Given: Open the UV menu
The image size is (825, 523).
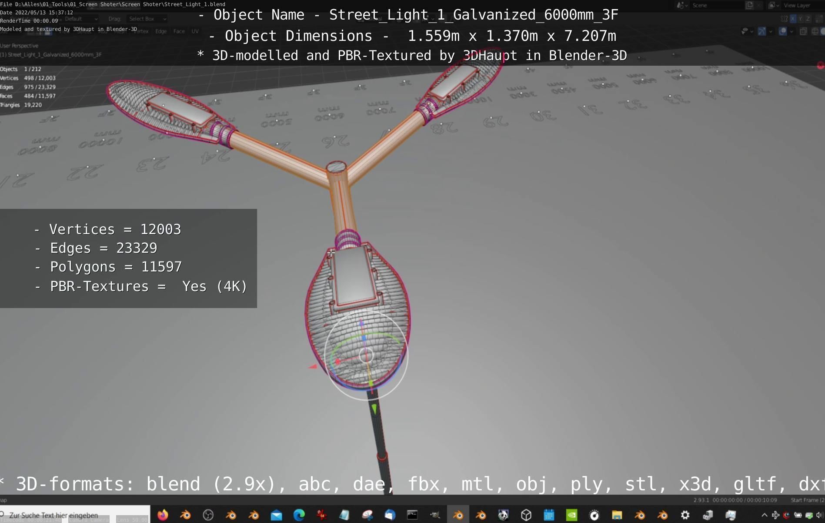Looking at the screenshot, I should 195,31.
